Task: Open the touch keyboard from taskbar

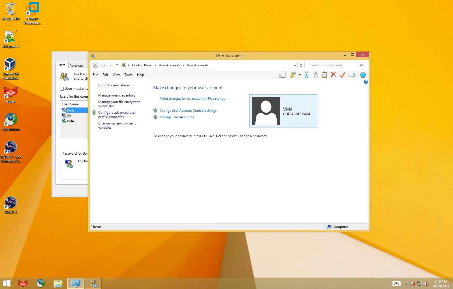Action: [396, 284]
